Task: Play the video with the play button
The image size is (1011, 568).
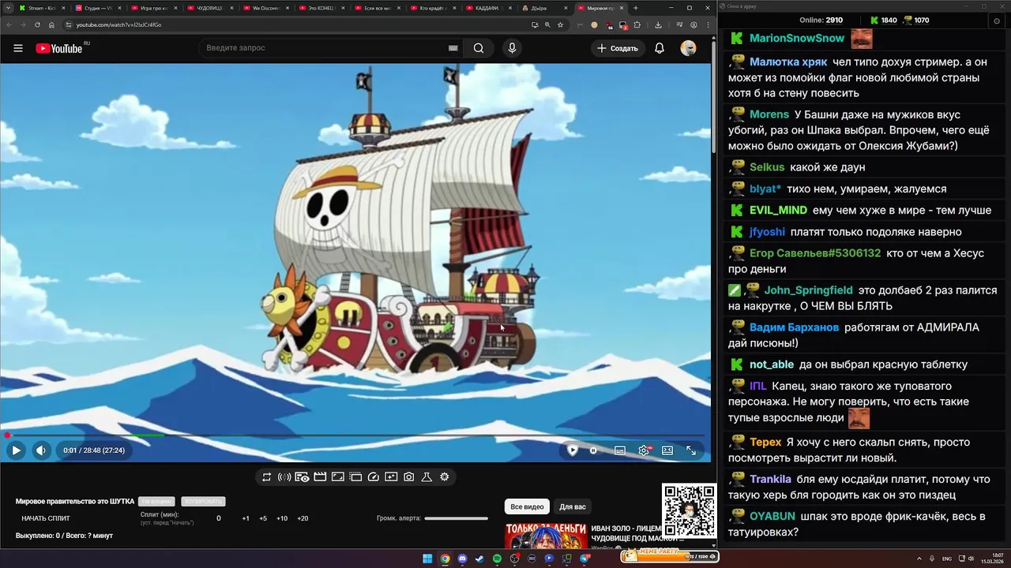Action: [x=16, y=450]
